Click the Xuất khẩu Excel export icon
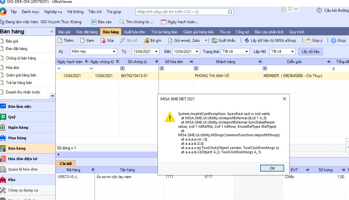349x200 pixels. pyautogui.click(x=214, y=41)
